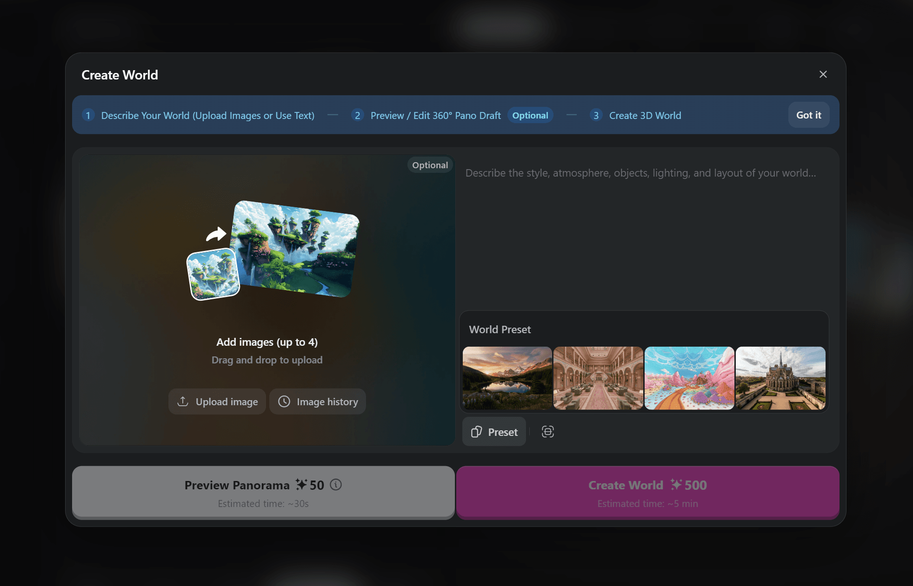The height and width of the screenshot is (586, 913).
Task: Click the scan frame icon beside Preset
Action: pyautogui.click(x=547, y=432)
